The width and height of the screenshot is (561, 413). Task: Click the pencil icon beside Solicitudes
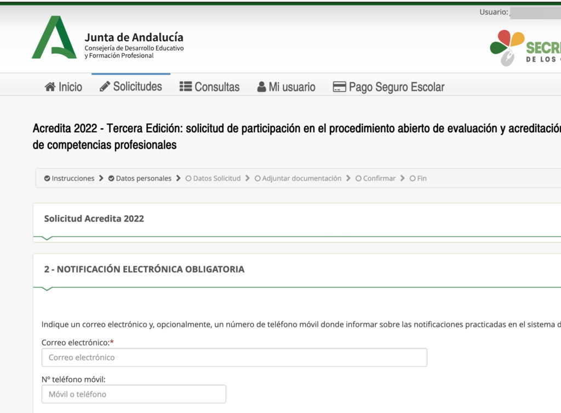click(105, 87)
